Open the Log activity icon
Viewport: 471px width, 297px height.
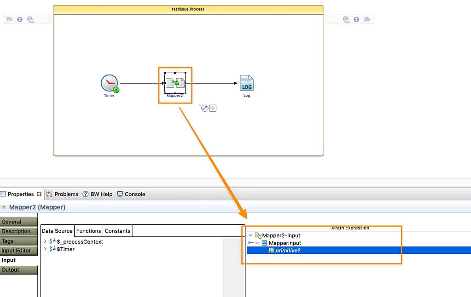[247, 82]
